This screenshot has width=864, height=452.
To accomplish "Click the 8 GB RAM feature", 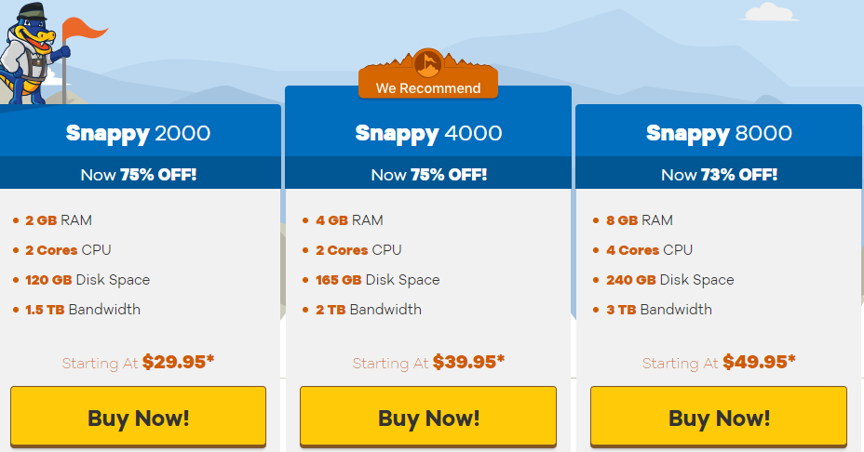I will click(640, 220).
